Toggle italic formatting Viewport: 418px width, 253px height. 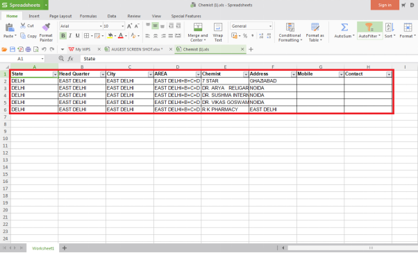coord(70,35)
